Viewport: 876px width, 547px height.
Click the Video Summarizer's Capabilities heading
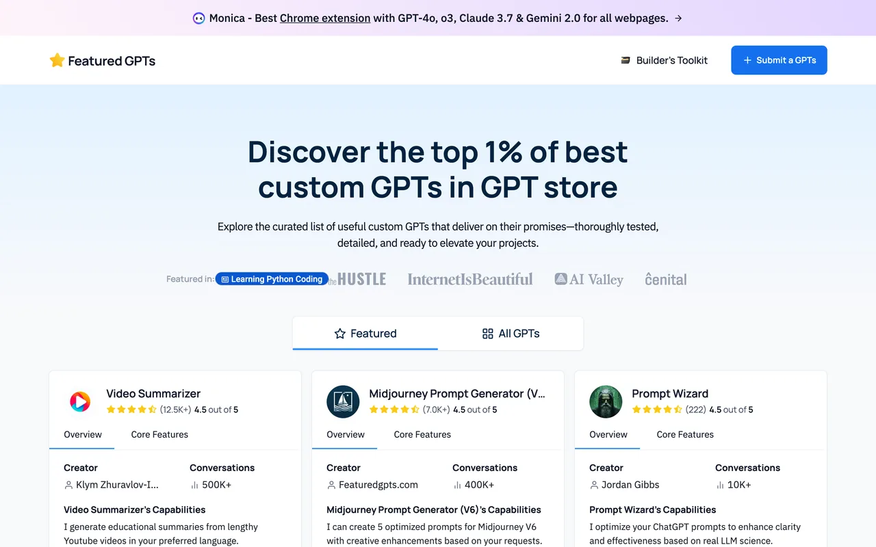point(135,510)
